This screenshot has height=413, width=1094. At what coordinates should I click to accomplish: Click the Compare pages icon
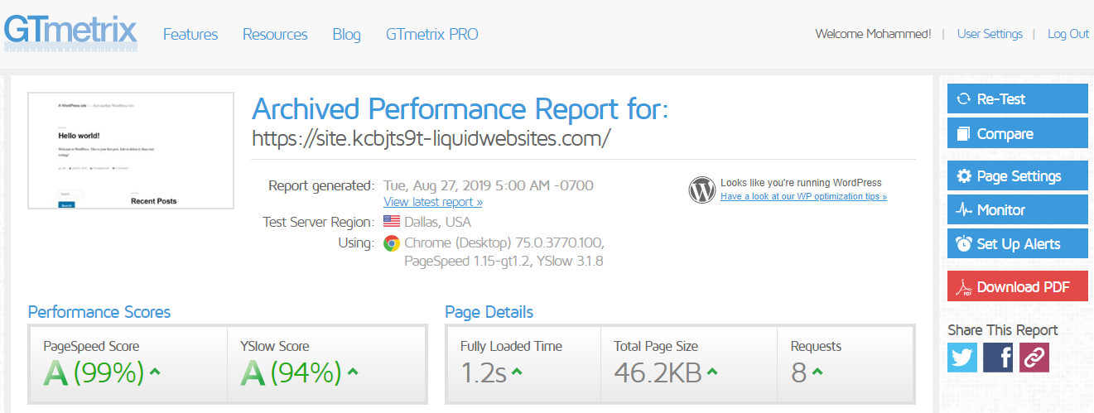pyautogui.click(x=963, y=133)
